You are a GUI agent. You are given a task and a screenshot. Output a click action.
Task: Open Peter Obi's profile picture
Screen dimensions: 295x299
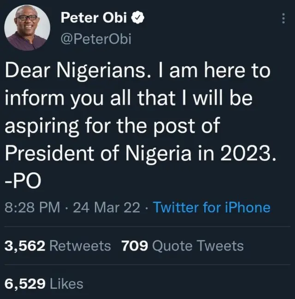click(27, 28)
